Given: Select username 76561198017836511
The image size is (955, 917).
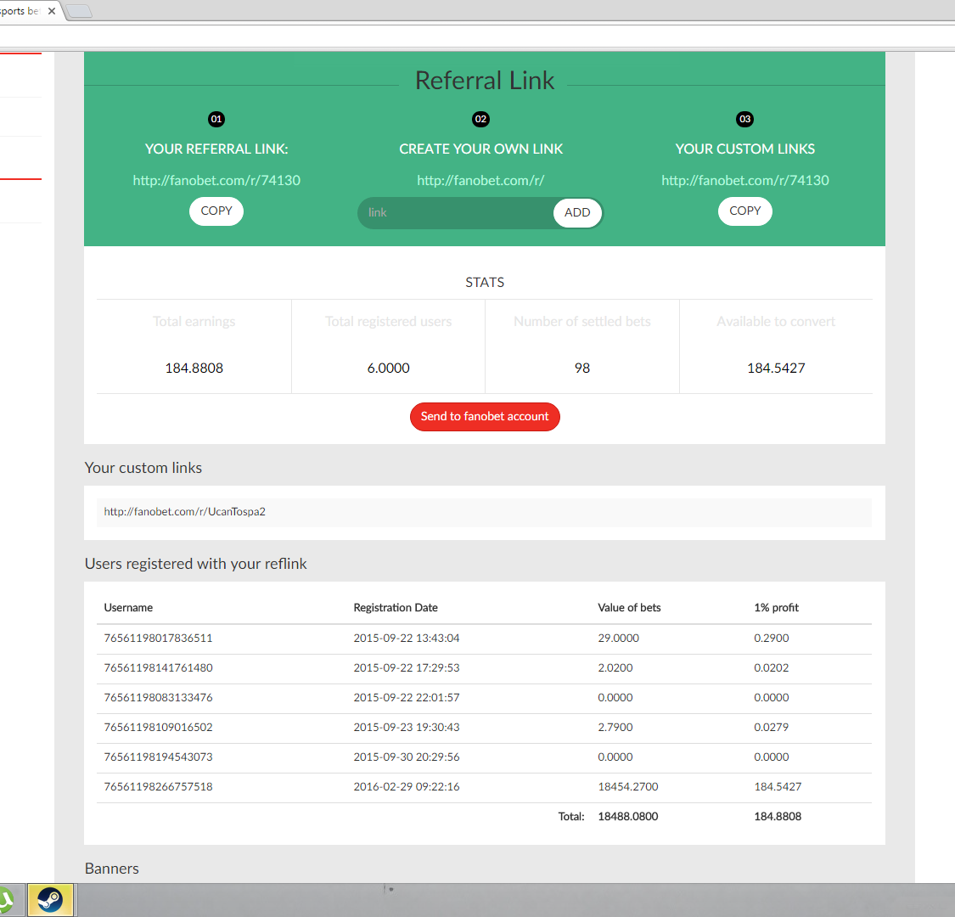Looking at the screenshot, I should (159, 638).
